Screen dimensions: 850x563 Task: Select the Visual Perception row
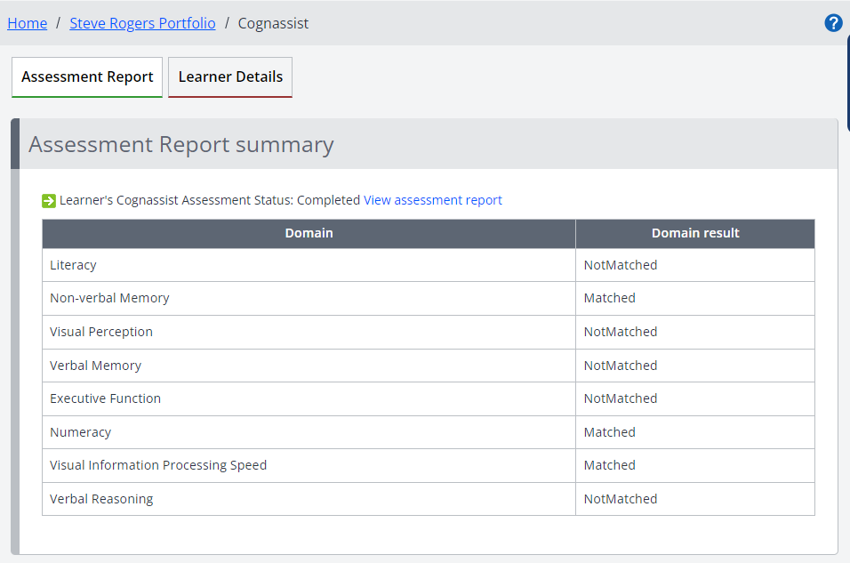click(x=100, y=332)
